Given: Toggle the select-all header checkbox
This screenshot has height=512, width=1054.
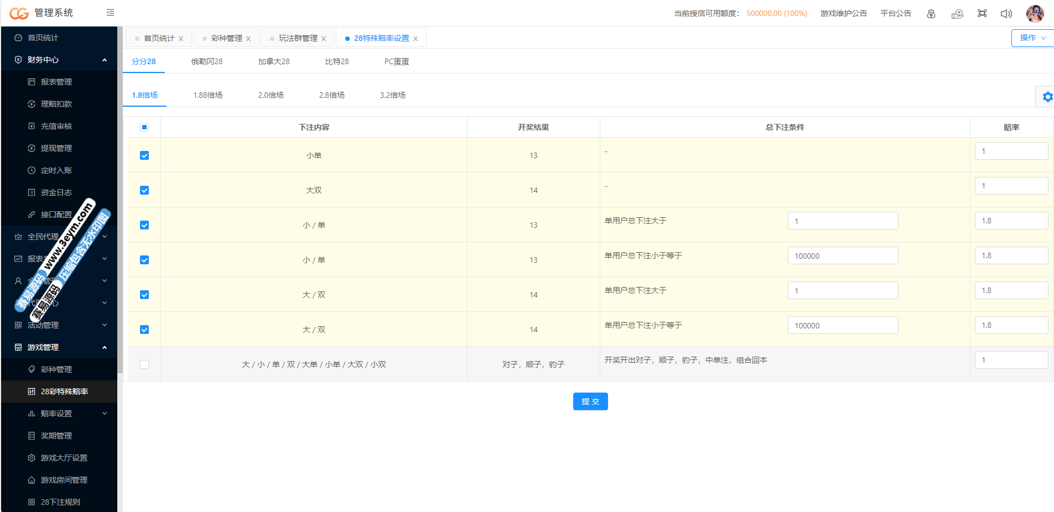Looking at the screenshot, I should click(x=144, y=127).
